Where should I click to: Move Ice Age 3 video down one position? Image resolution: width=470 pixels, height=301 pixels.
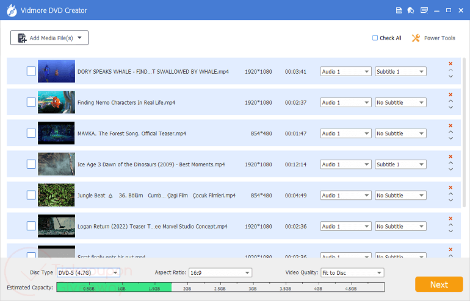pyautogui.click(x=450, y=169)
